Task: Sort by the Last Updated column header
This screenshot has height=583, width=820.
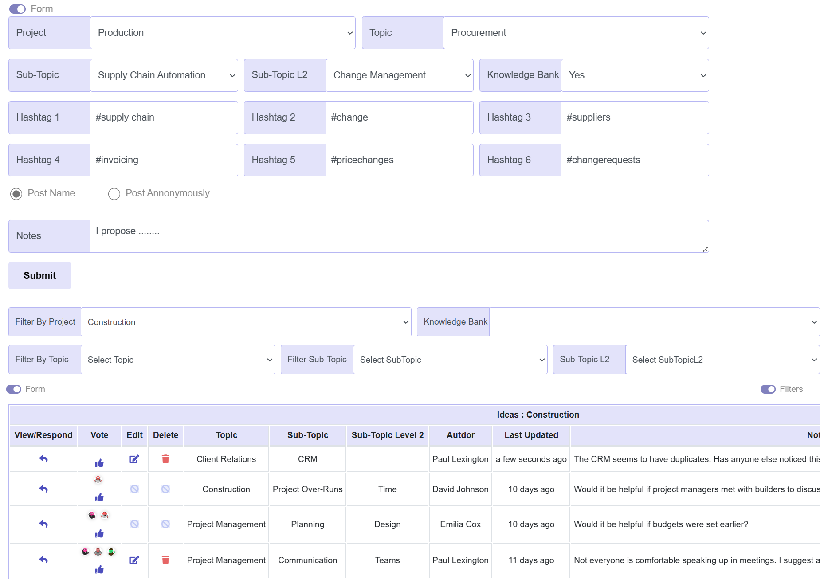Action: pyautogui.click(x=531, y=435)
